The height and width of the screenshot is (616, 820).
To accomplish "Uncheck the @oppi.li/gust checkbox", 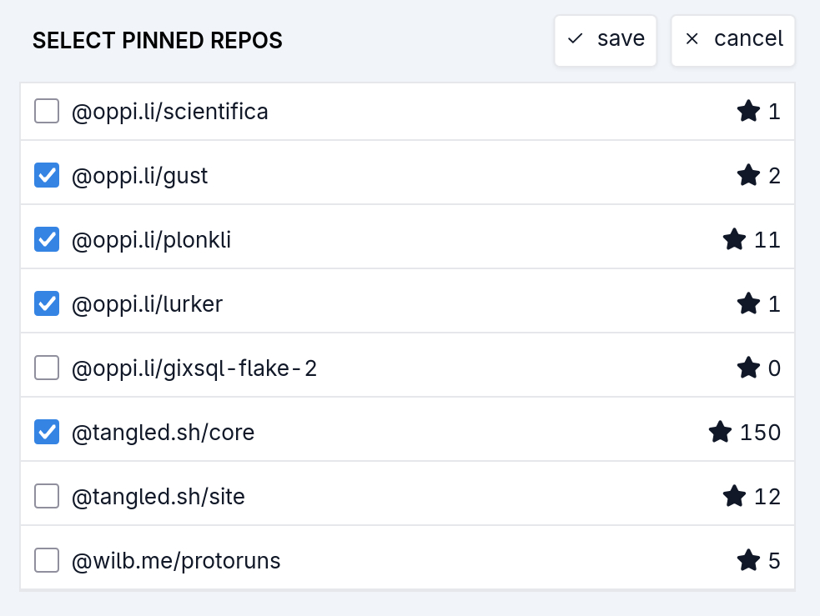I will point(47,175).
